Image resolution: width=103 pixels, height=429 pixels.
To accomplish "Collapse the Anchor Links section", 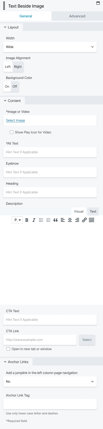I will coord(16,362).
